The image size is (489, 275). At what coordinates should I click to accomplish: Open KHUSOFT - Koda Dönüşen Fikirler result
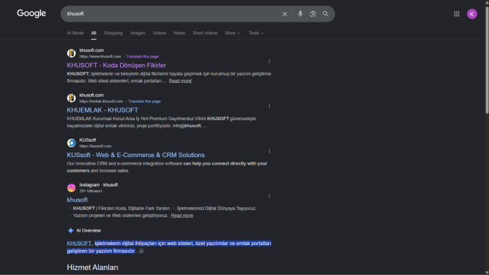pyautogui.click(x=117, y=66)
